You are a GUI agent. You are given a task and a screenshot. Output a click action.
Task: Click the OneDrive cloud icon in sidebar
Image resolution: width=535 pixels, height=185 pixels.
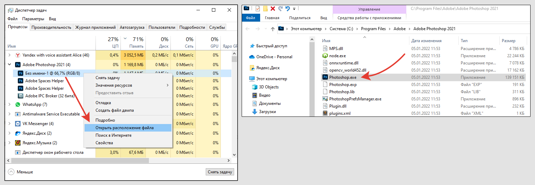(252, 57)
